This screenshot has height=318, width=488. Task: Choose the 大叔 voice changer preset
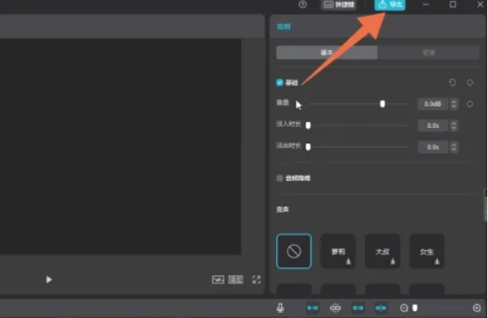(383, 251)
